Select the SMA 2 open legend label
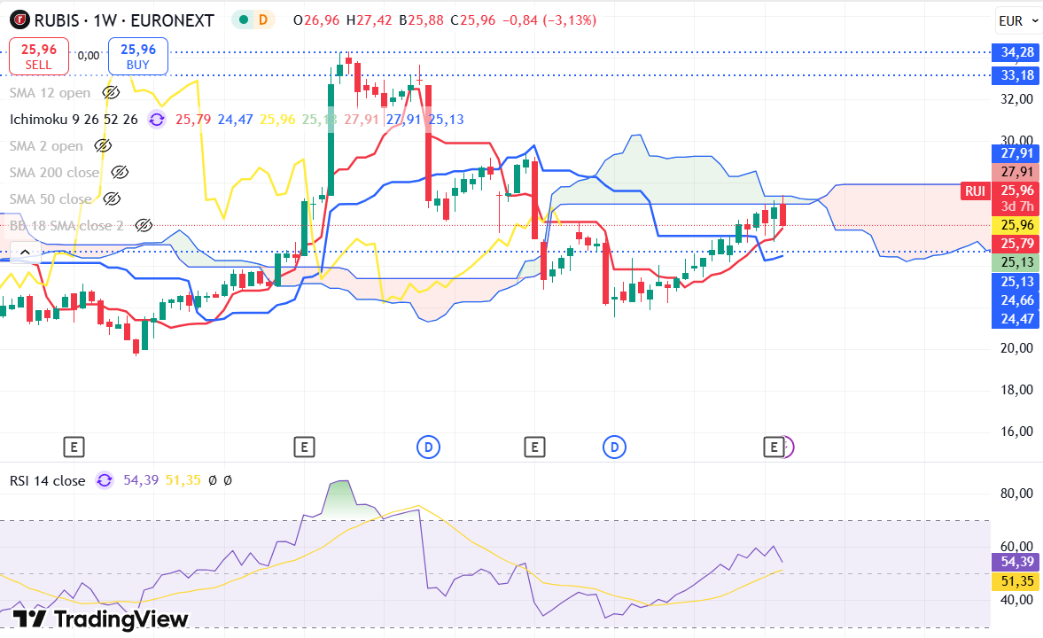Viewport: 1043px width, 638px height. [x=47, y=145]
